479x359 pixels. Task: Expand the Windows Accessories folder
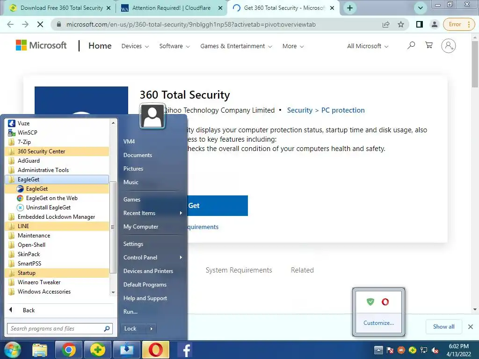click(57, 292)
